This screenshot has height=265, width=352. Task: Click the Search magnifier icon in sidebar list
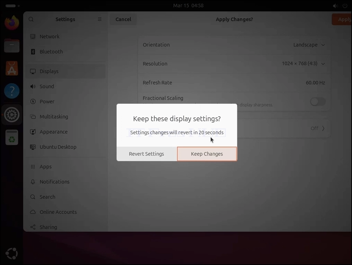[33, 197]
